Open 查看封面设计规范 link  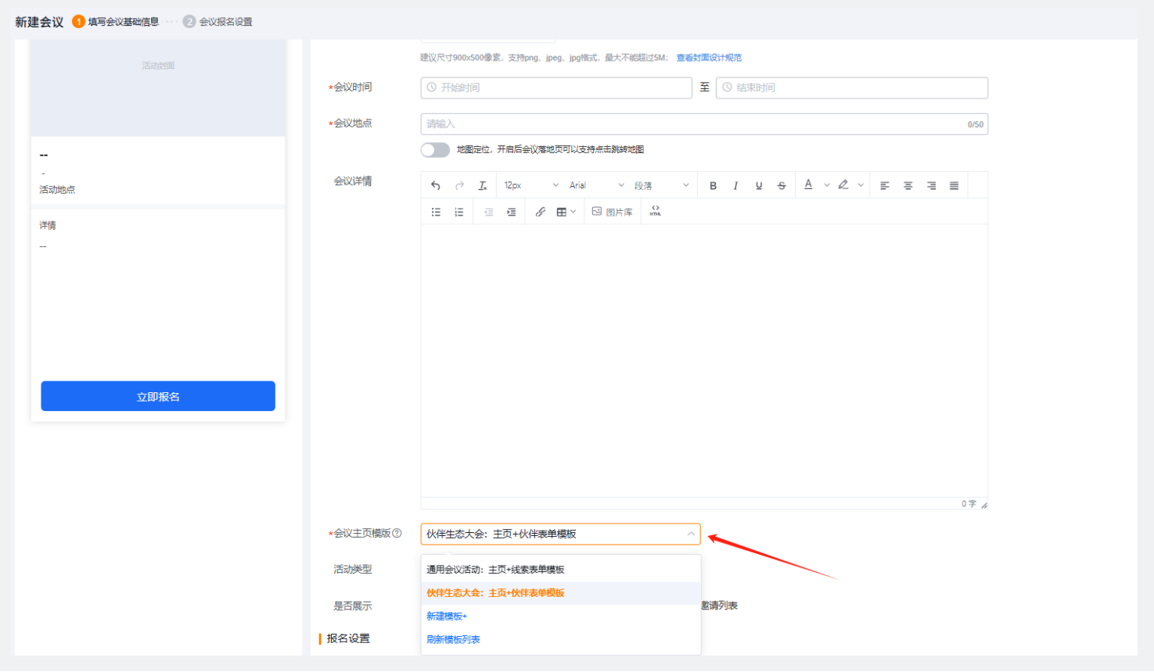coord(709,58)
